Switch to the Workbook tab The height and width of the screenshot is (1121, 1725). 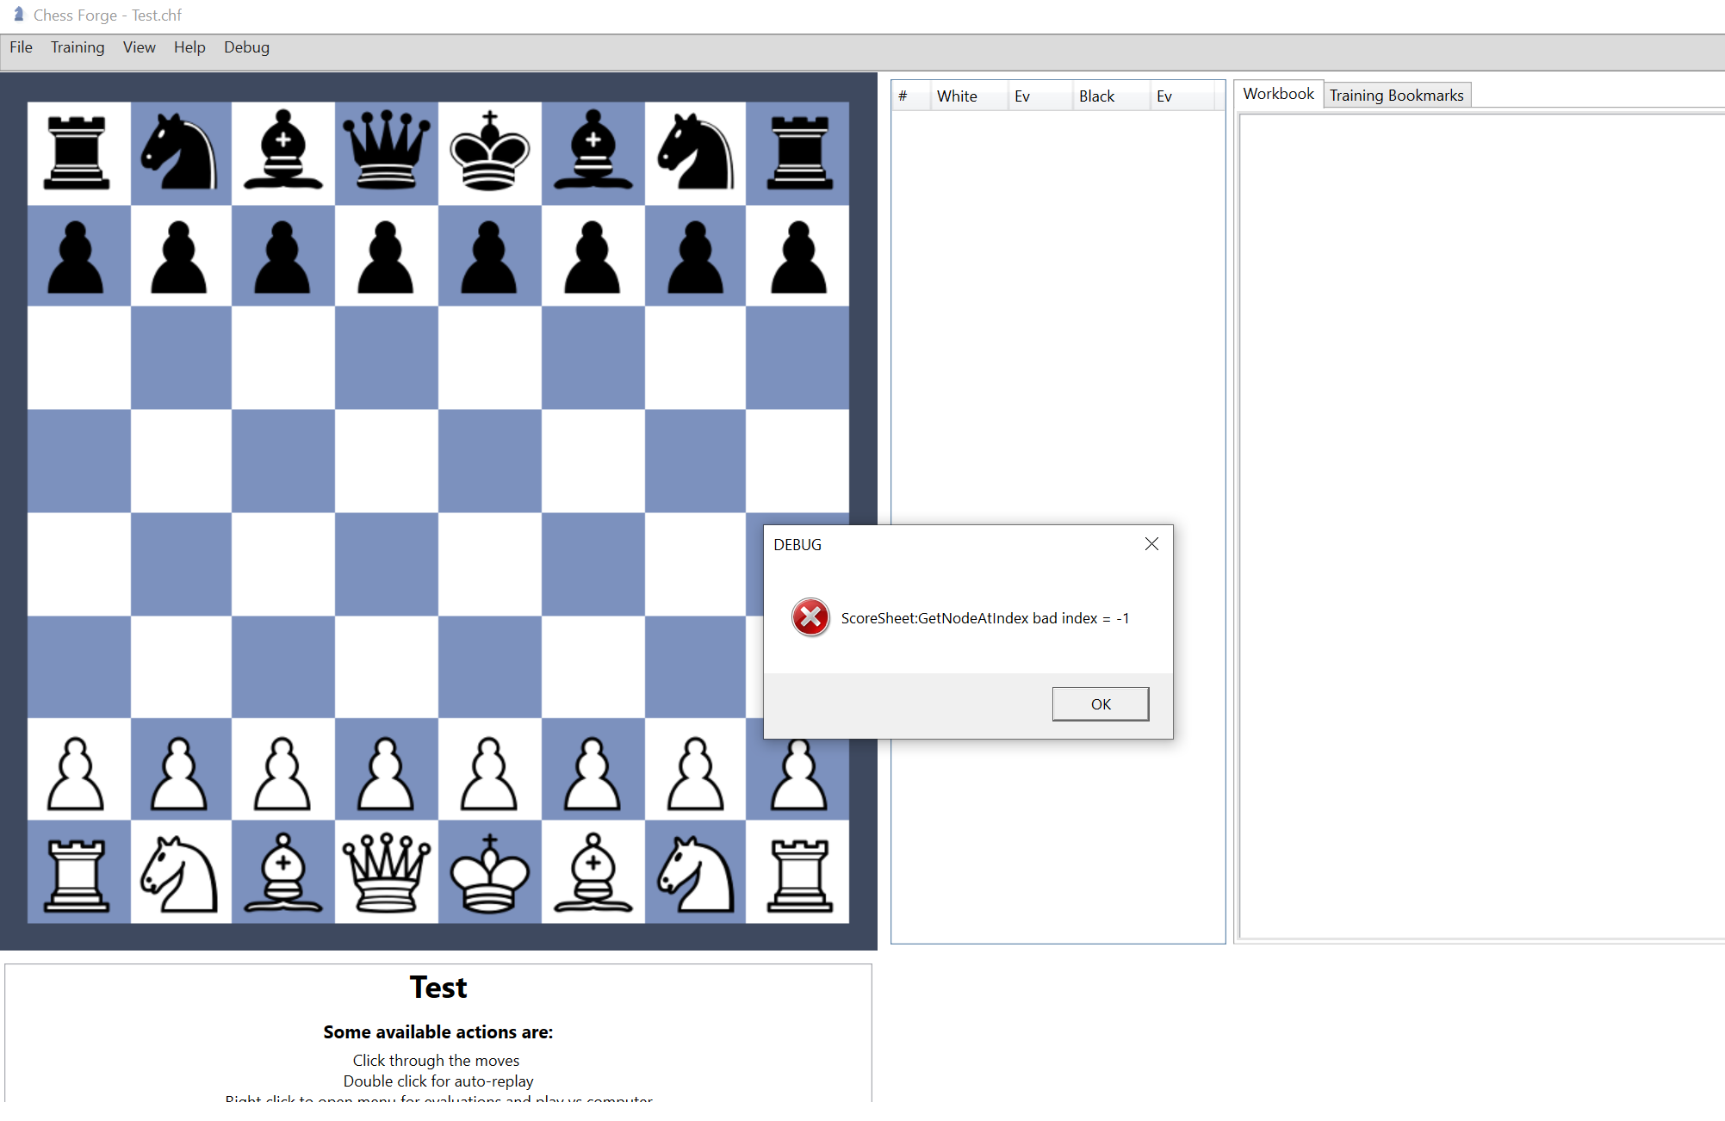[x=1279, y=94]
